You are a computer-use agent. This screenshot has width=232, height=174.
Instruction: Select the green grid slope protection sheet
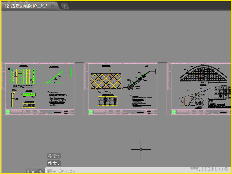click(38, 89)
